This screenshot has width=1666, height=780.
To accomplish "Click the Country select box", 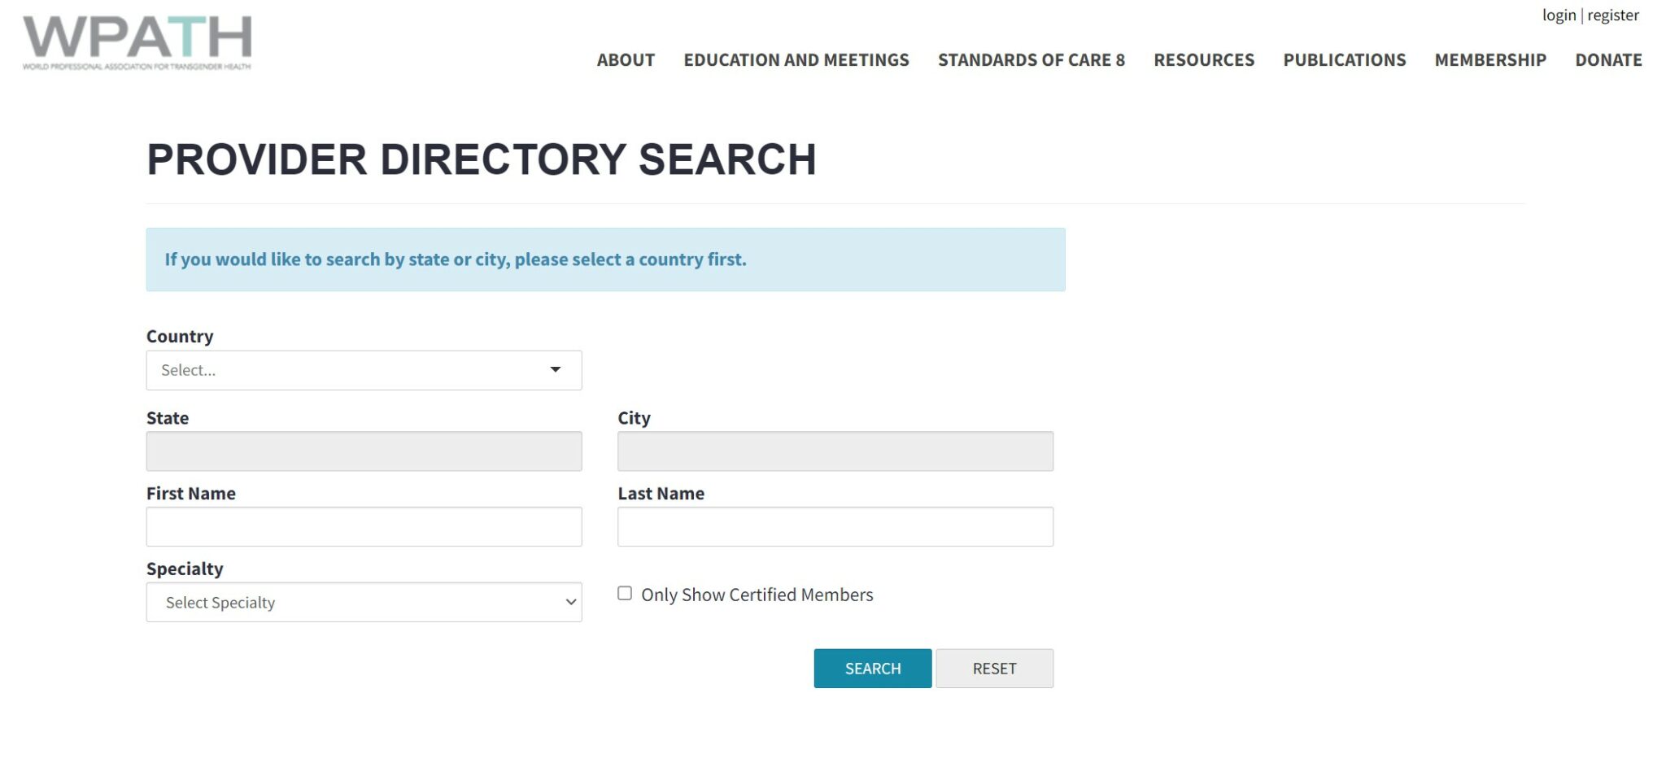I will tap(350, 370).
